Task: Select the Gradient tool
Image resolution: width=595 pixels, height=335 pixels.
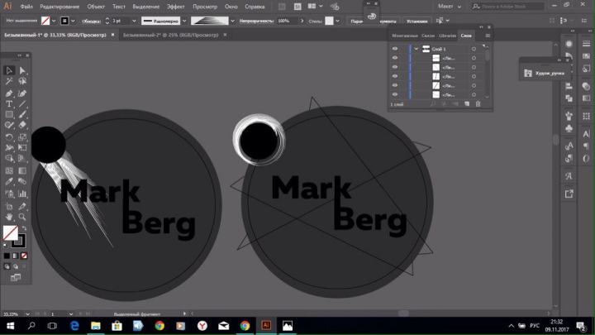Action: pos(22,171)
